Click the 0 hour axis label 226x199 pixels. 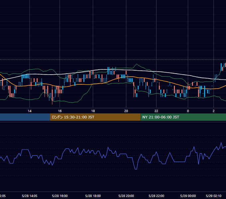click(x=188, y=111)
